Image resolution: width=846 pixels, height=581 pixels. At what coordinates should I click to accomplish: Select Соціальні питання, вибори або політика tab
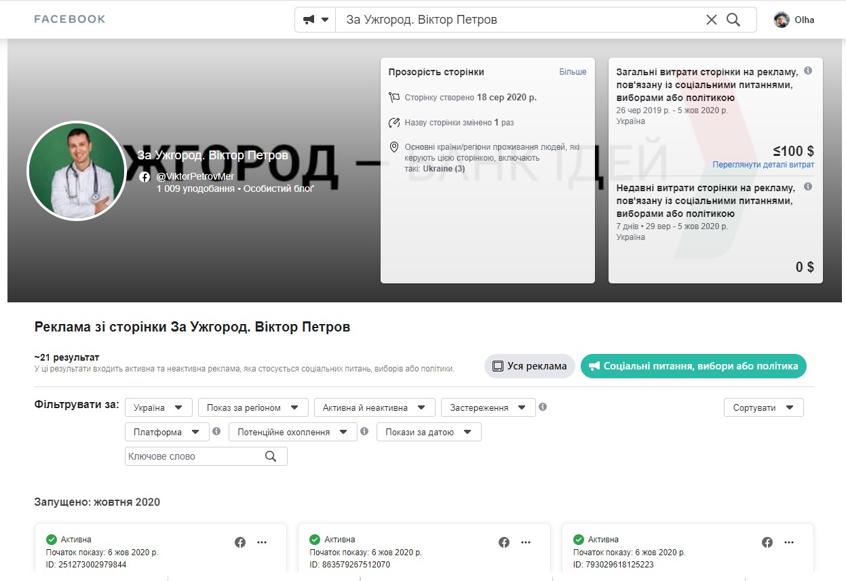693,366
